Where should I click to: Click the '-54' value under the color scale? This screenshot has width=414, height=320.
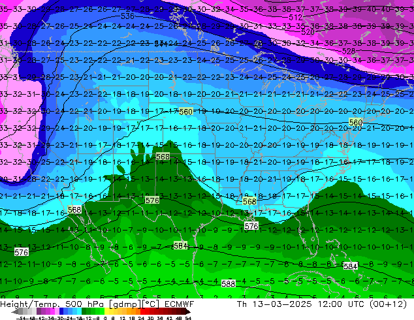pos(21,318)
